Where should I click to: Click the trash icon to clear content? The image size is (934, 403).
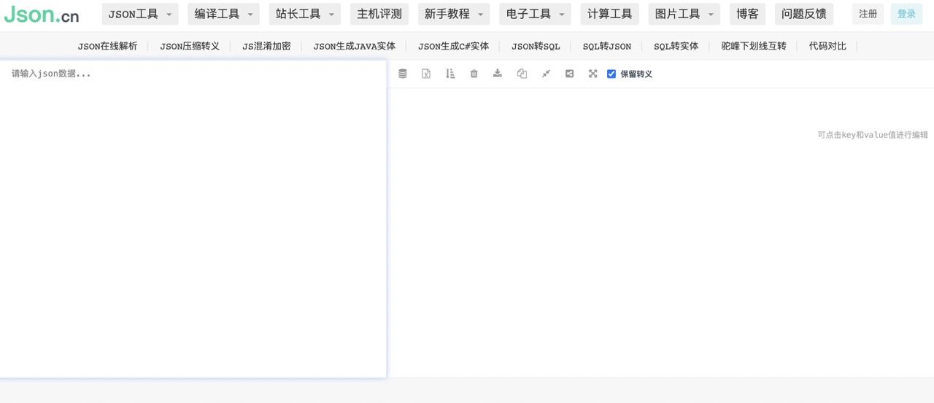pos(474,74)
